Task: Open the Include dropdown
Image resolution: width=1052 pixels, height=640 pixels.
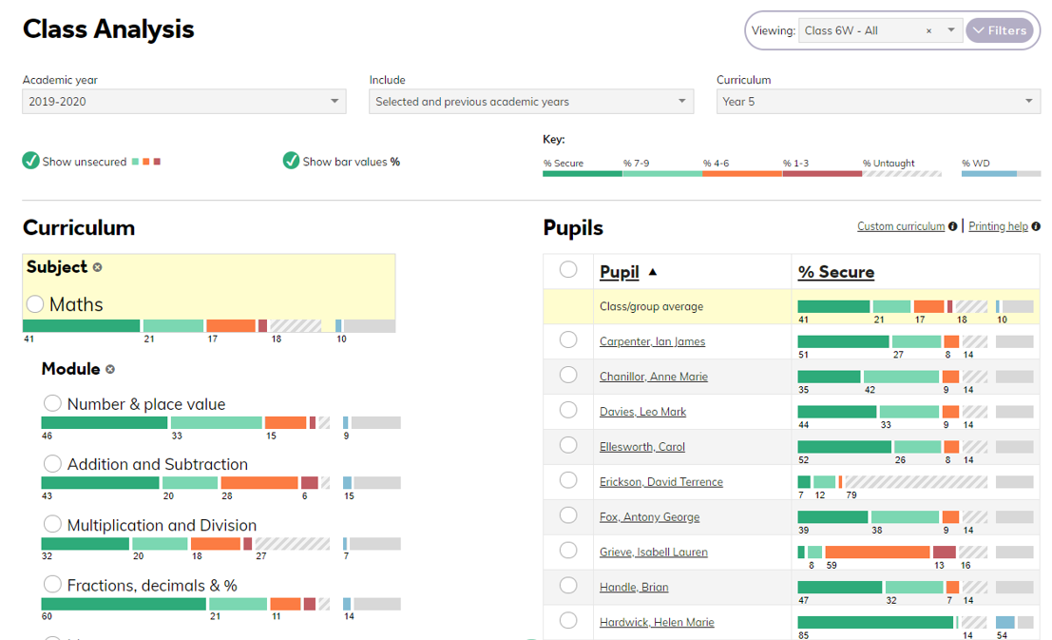Action: coord(530,102)
